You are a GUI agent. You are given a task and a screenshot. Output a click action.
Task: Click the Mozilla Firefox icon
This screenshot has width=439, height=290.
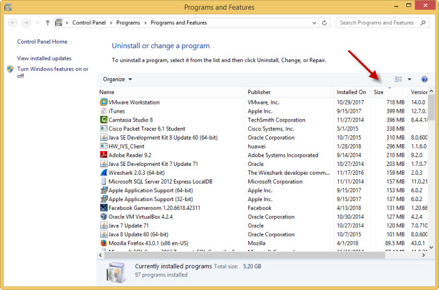[x=103, y=243]
